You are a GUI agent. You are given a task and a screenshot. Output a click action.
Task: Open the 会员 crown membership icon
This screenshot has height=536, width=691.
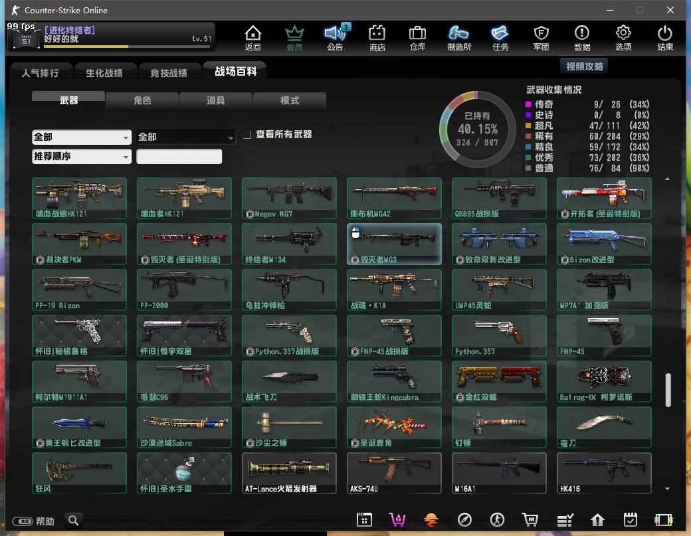[294, 37]
